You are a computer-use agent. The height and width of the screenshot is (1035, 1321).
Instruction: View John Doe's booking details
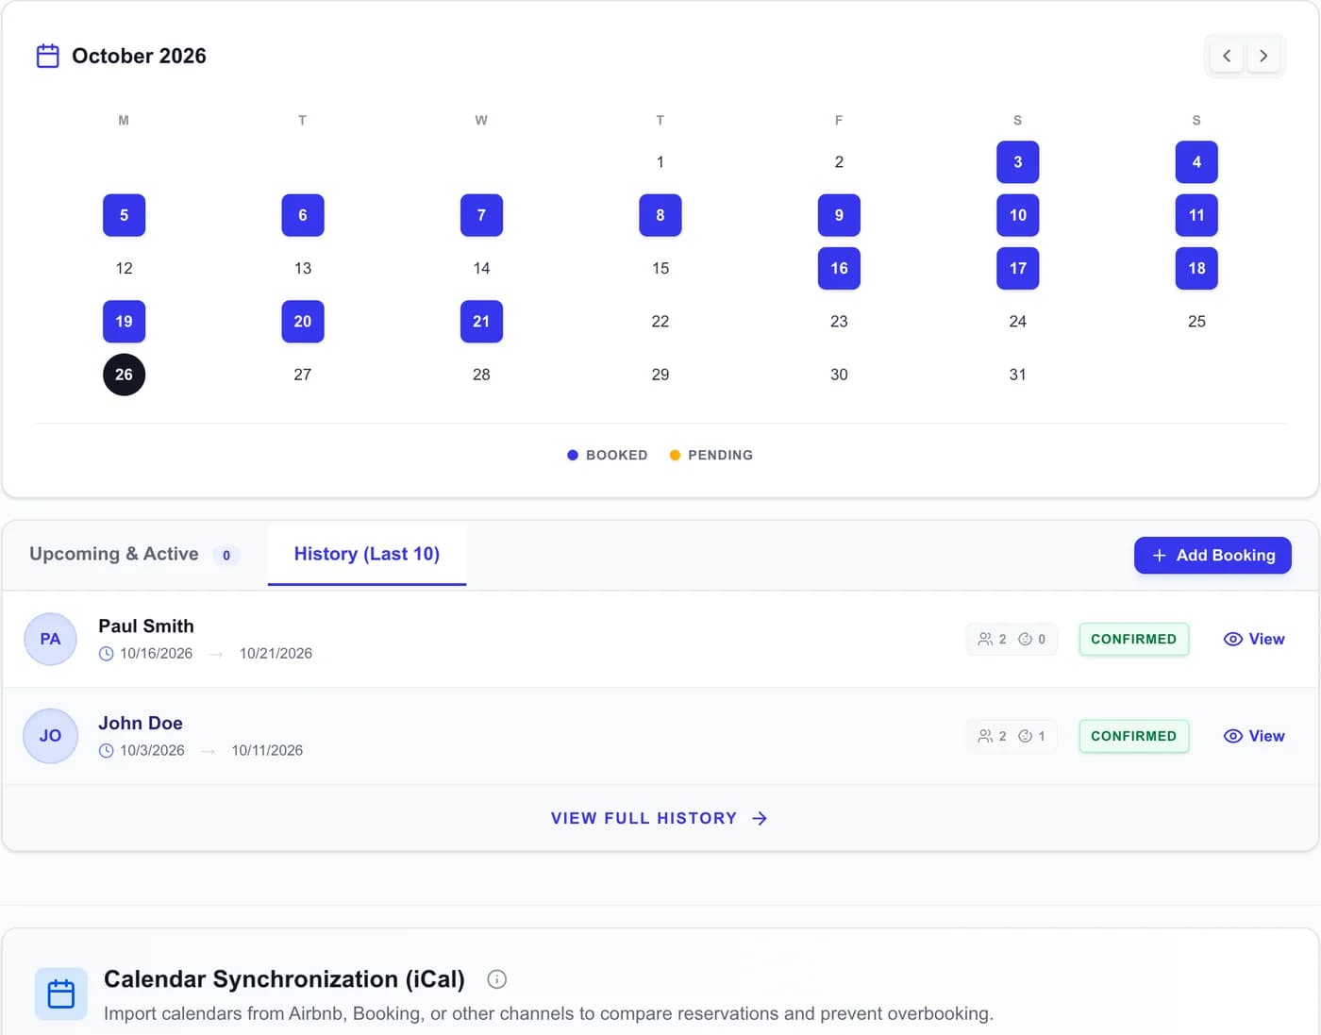[x=1254, y=736]
